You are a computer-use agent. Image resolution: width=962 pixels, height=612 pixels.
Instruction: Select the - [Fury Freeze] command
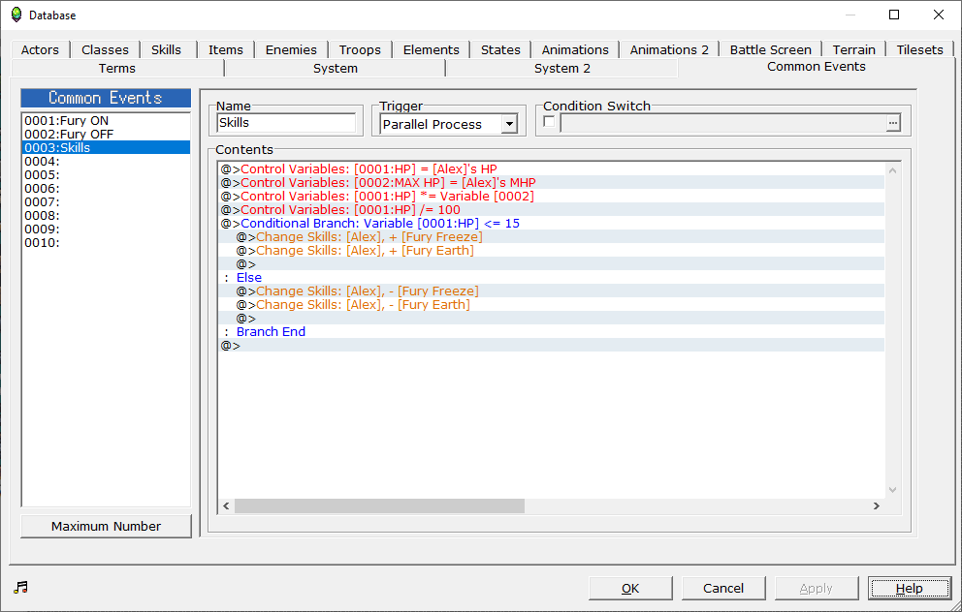click(x=552, y=291)
